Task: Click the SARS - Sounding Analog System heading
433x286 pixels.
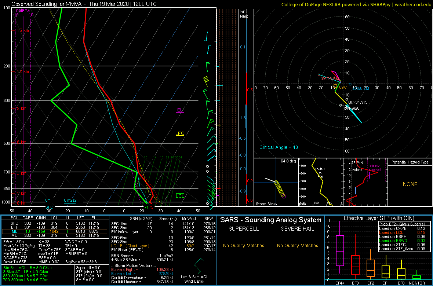Action: pyautogui.click(x=271, y=220)
